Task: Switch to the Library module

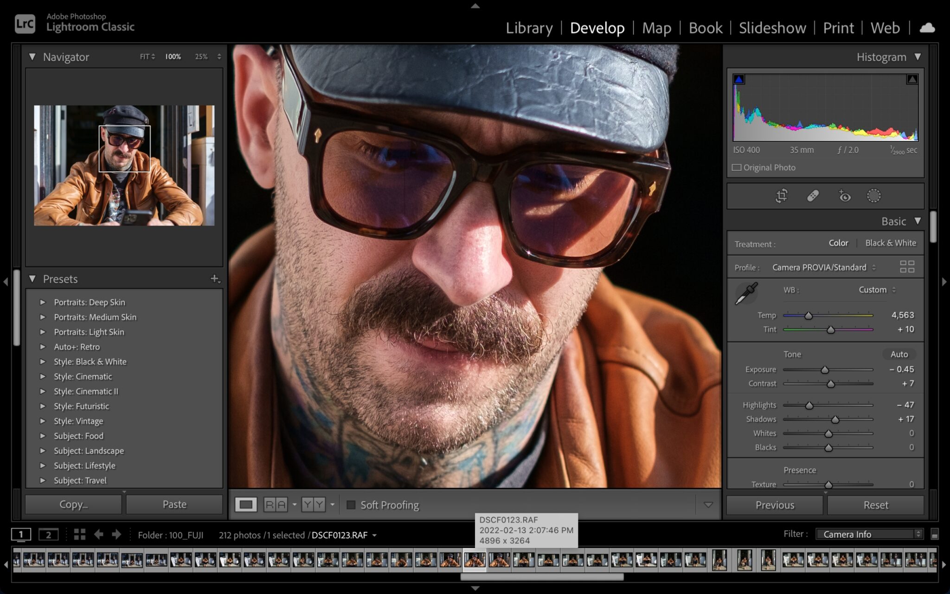Action: point(529,28)
